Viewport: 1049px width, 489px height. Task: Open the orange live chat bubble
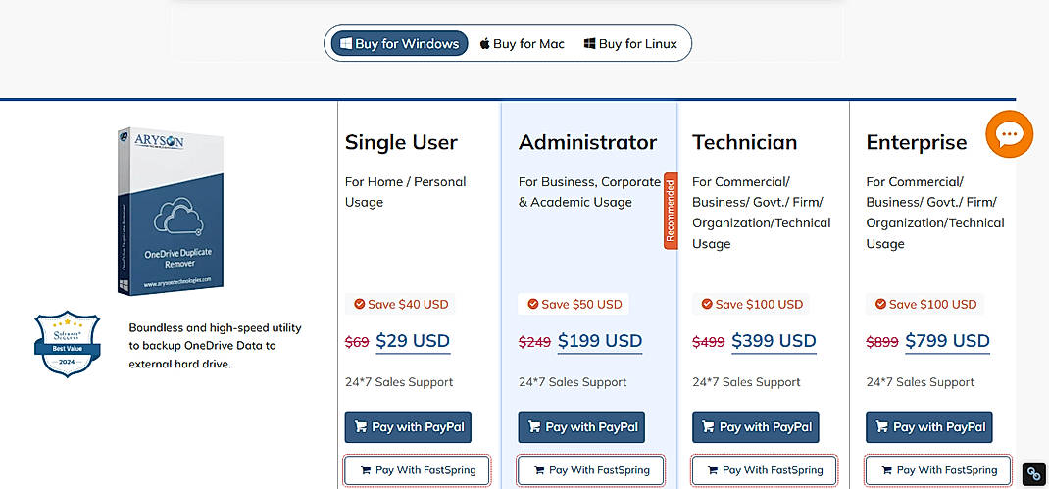[1009, 134]
